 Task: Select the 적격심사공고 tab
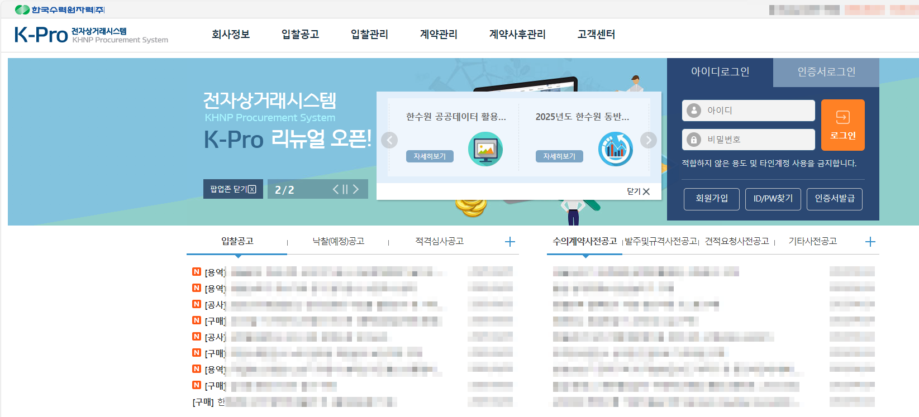[x=440, y=241]
